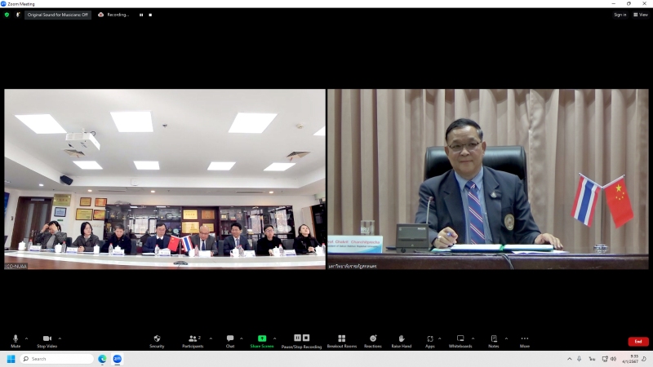This screenshot has height=367, width=653.
Task: Open Breakout Rooms
Action: (341, 339)
